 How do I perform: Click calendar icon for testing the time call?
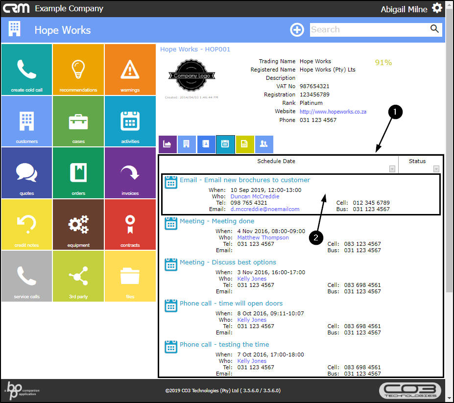pos(171,347)
